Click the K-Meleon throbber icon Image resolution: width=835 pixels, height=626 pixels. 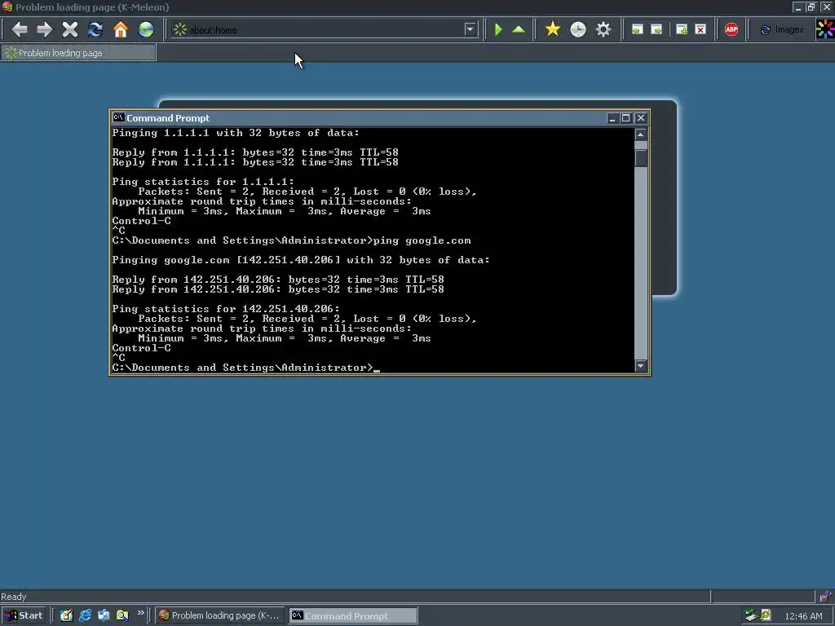pos(825,29)
